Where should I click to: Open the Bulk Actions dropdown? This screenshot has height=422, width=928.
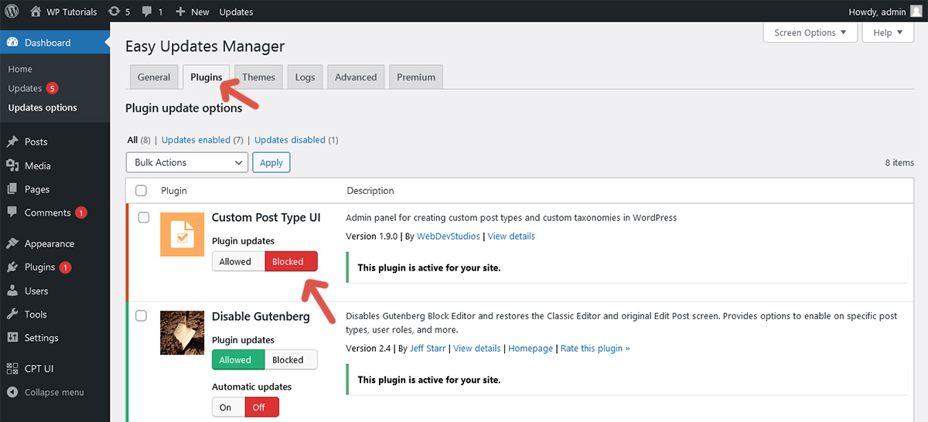[186, 162]
